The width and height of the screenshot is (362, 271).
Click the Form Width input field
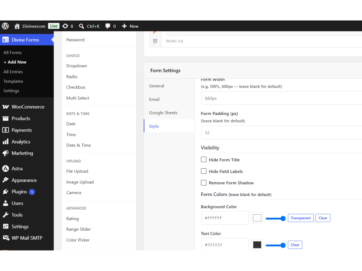(x=281, y=98)
